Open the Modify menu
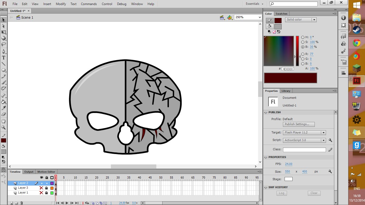365x205 pixels. pyautogui.click(x=61, y=4)
